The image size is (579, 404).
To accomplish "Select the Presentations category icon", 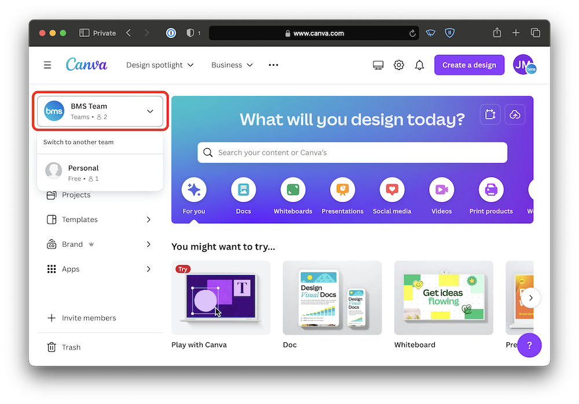I will [x=342, y=190].
